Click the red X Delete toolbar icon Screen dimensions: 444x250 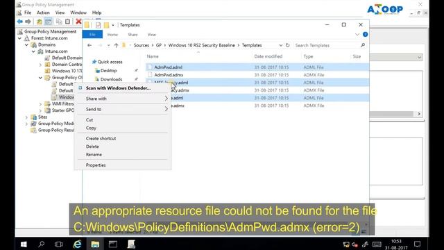[78, 22]
